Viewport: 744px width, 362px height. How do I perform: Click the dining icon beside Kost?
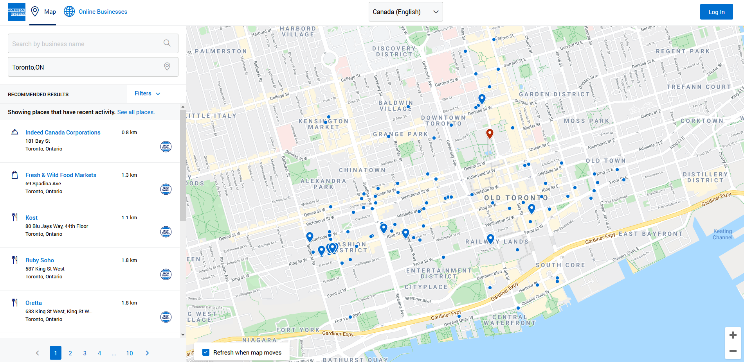click(15, 217)
